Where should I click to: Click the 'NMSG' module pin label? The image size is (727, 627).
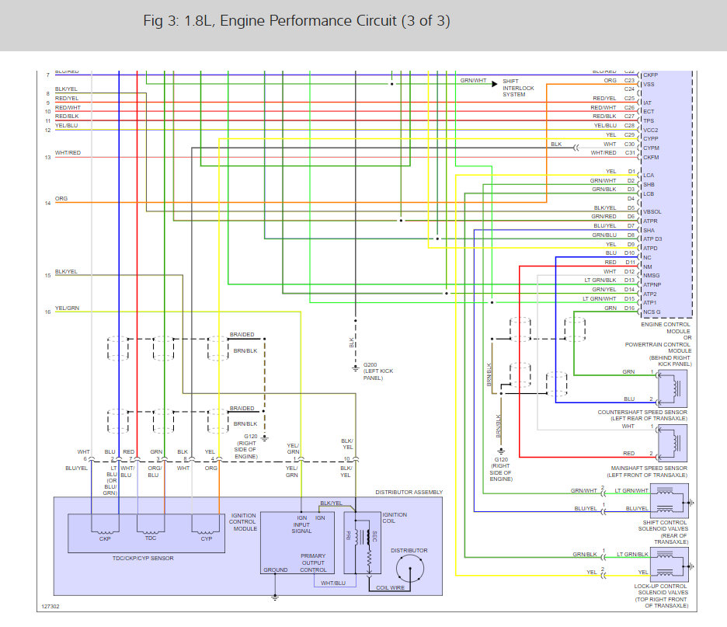point(652,276)
